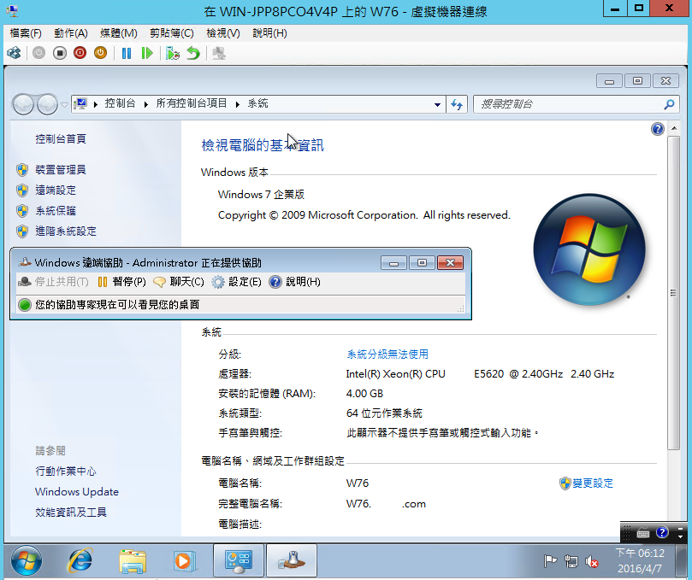This screenshot has height=580, width=692.
Task: Open the 剪貼簿(C) menu
Action: [x=171, y=33]
